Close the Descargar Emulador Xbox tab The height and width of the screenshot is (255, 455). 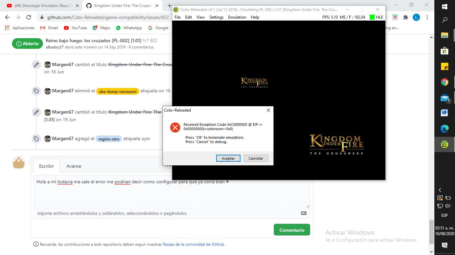[77, 6]
